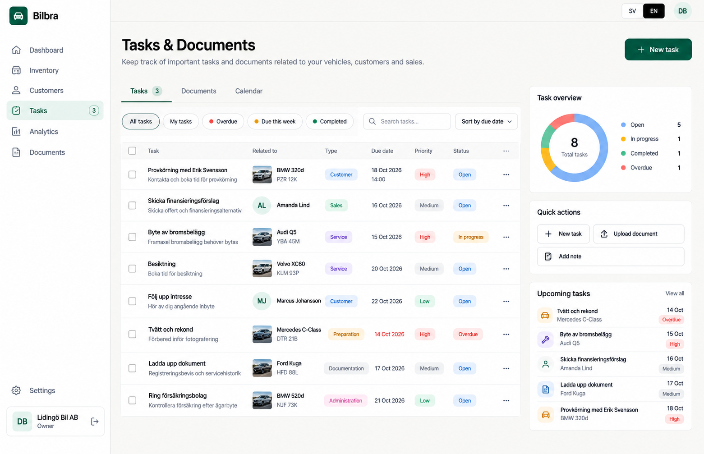Open Settings via the gear icon

(x=16, y=390)
